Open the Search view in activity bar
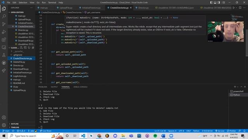Image resolution: width=248 pixels, height=139 pixels. tap(4, 16)
